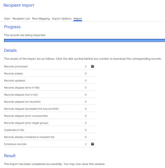This screenshot has width=165, height=168.
Task: Click the Duplicates in file row
Action: click(x=50, y=130)
